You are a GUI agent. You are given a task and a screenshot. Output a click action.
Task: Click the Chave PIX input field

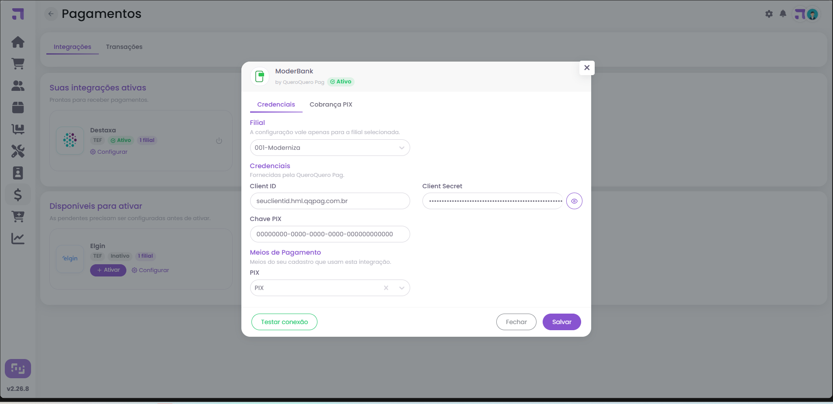click(330, 234)
